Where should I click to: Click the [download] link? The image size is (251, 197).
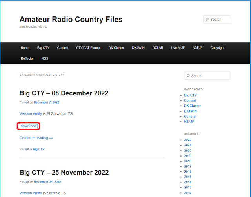29,126
